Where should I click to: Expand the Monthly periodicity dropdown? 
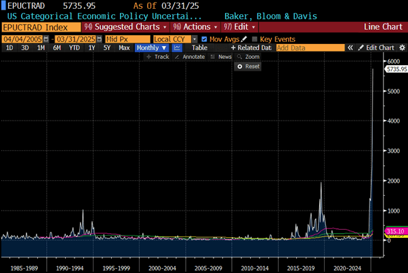tap(151, 48)
